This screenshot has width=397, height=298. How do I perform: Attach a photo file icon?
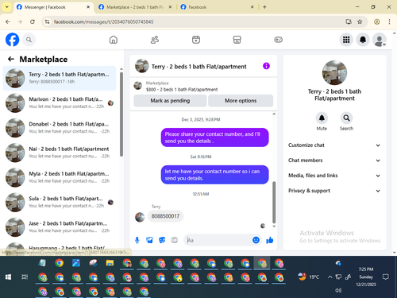149,240
